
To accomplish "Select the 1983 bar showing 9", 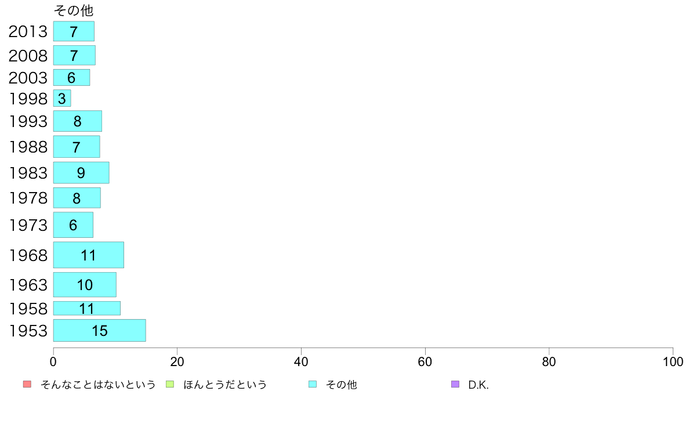I will (81, 172).
